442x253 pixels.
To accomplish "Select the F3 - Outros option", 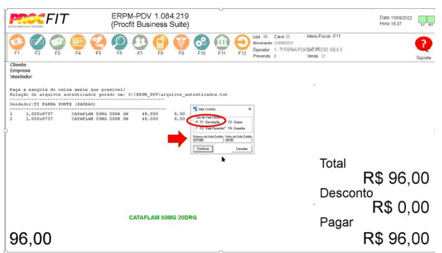I will 235,122.
